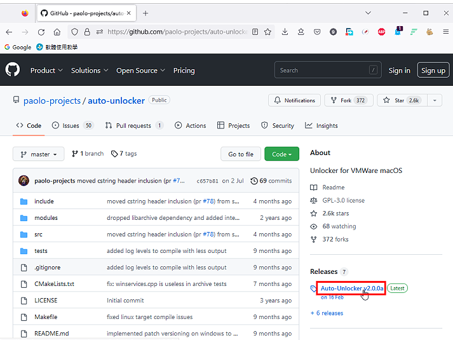Open the Pricing page

pyautogui.click(x=184, y=71)
